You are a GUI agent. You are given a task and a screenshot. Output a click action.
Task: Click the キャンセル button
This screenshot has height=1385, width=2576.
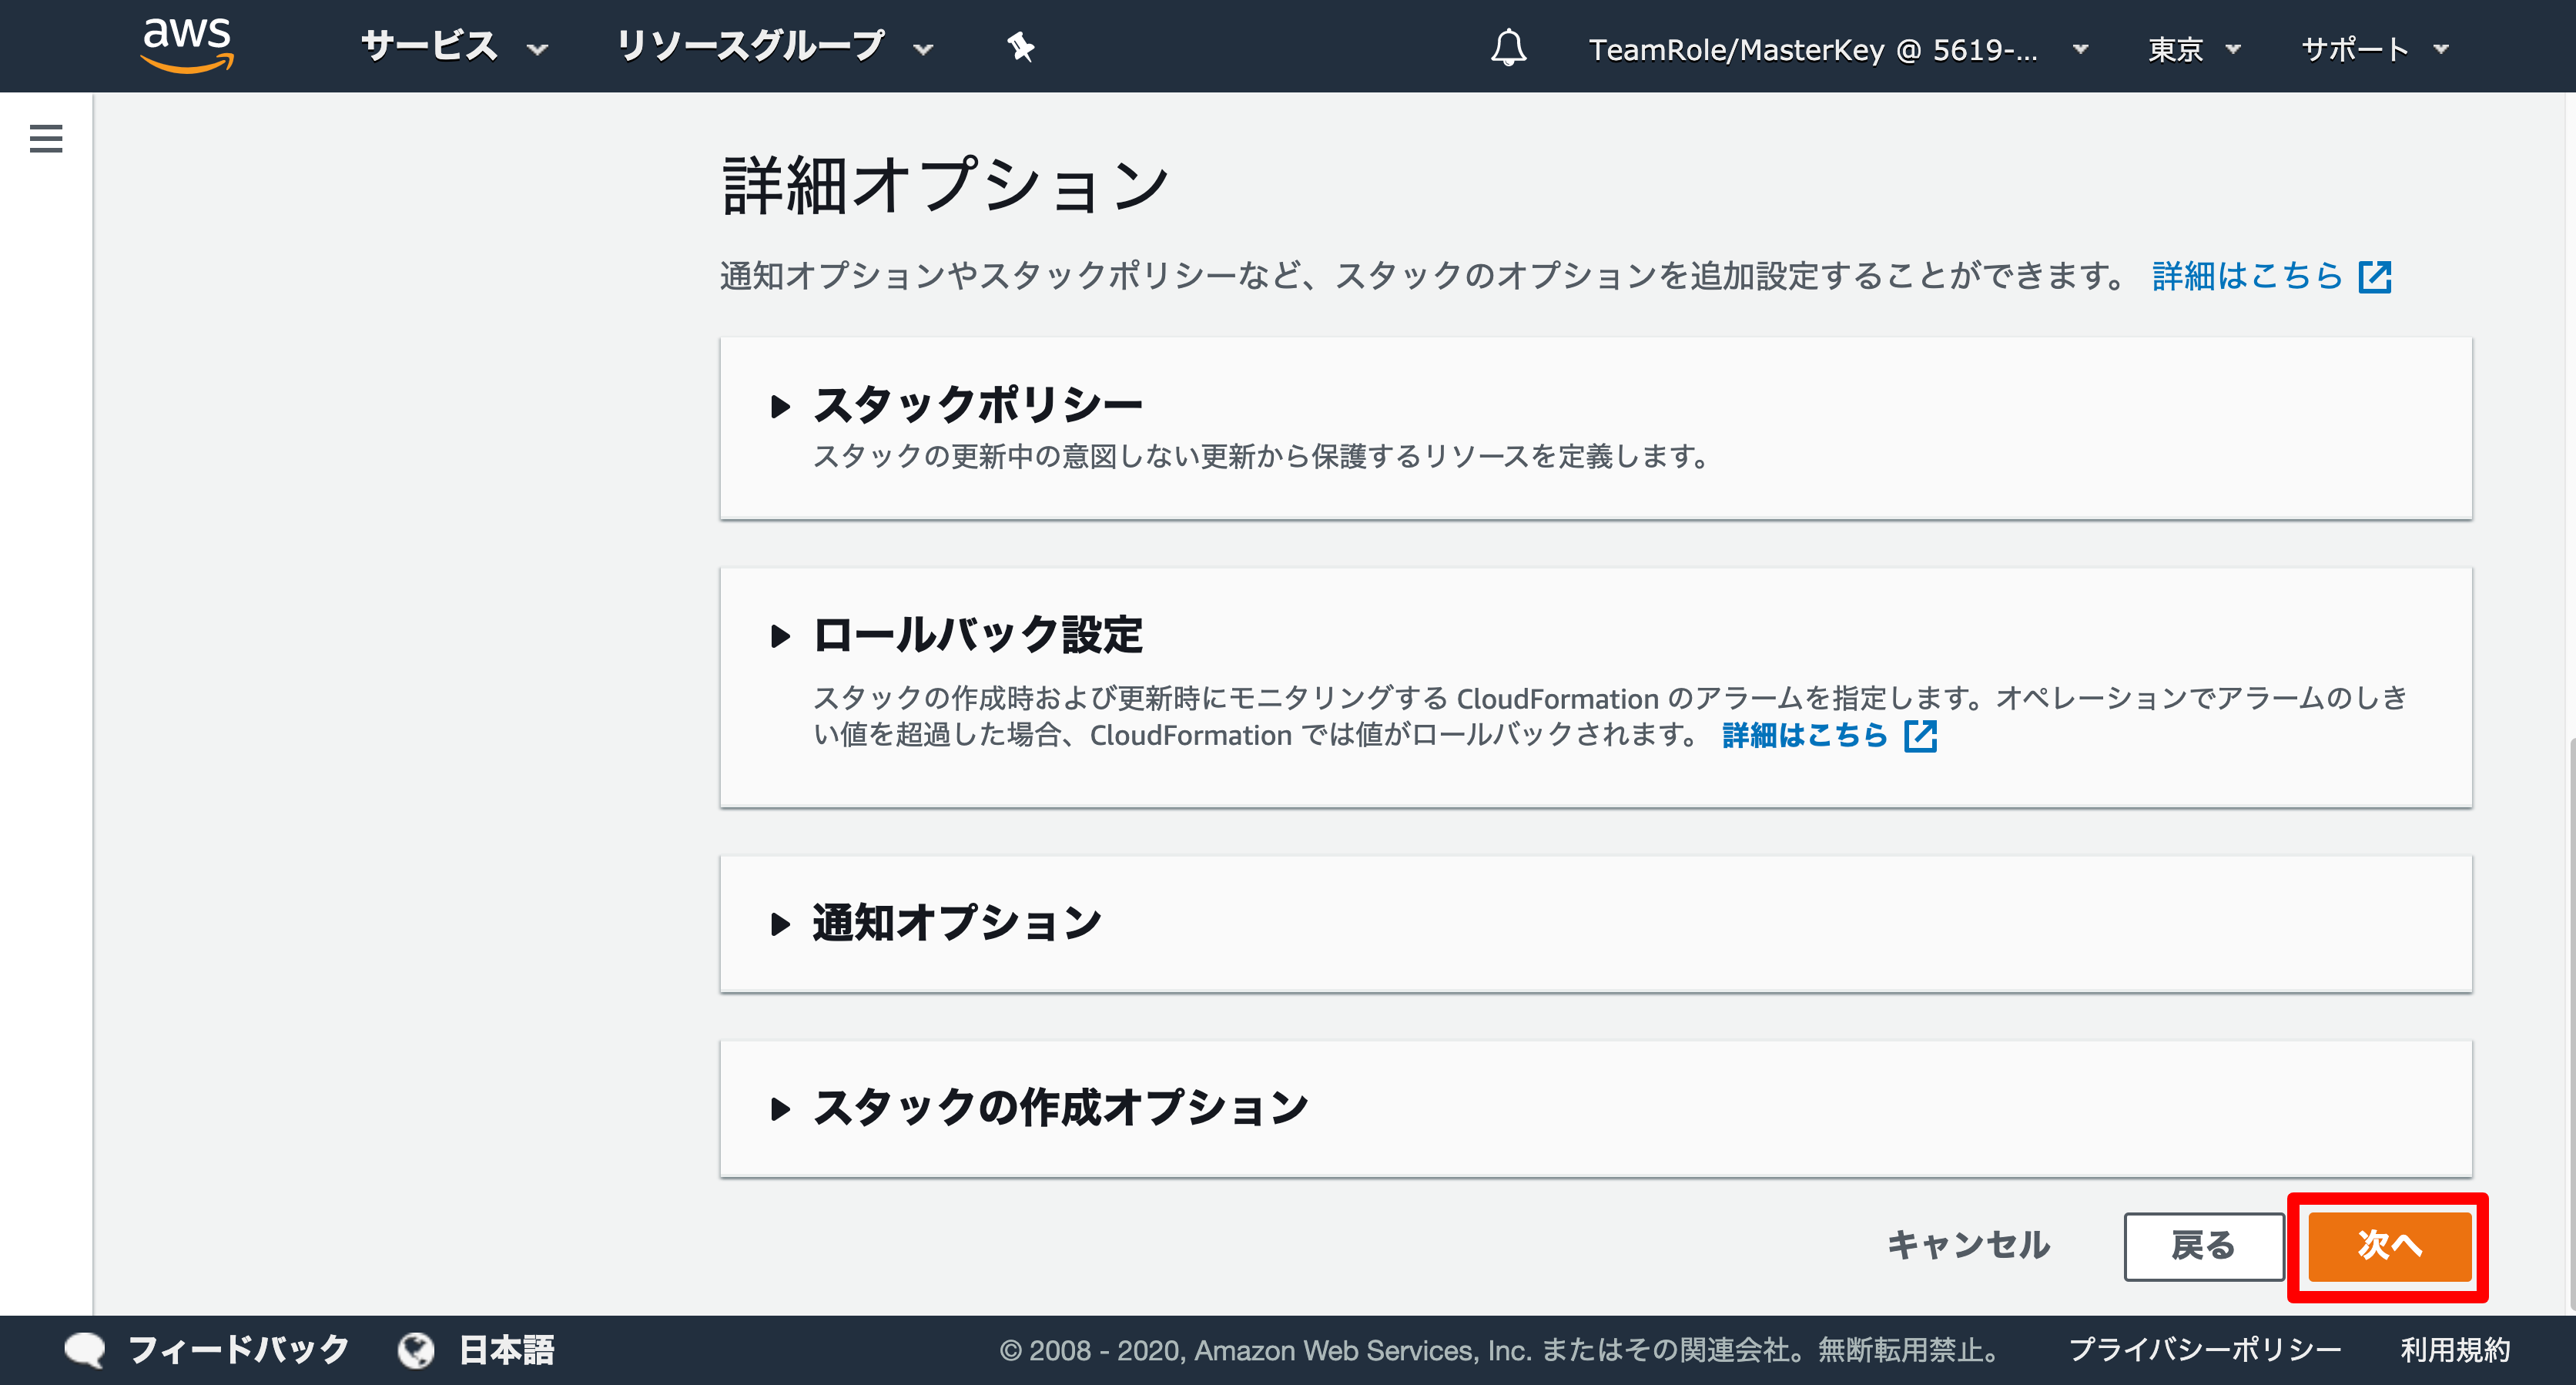pyautogui.click(x=1968, y=1245)
